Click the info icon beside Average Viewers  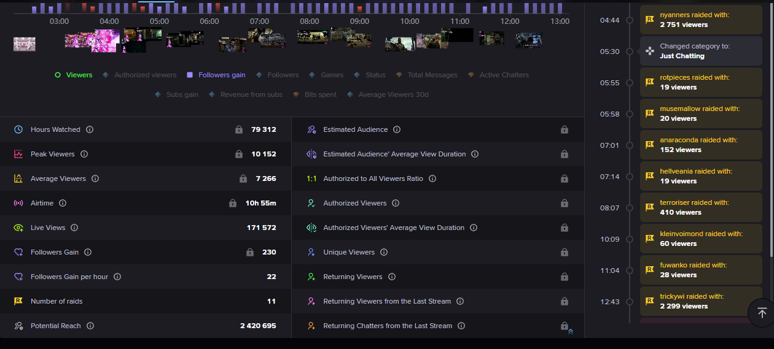tap(95, 178)
